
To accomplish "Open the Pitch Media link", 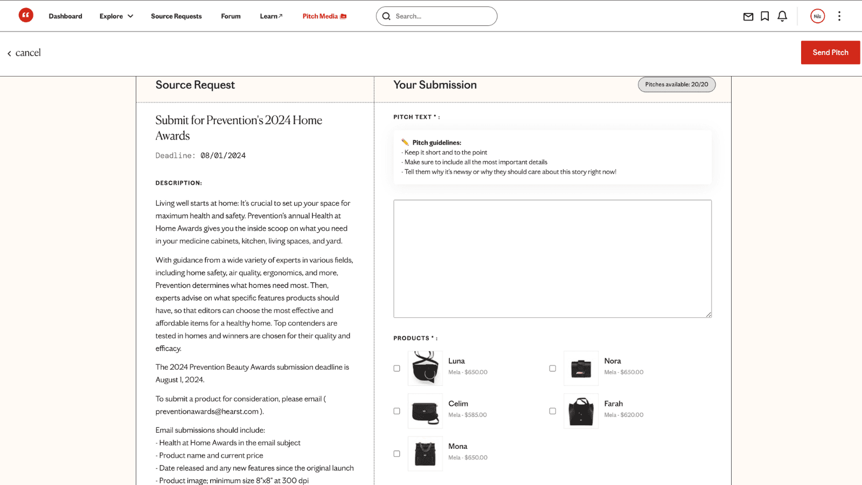I will (x=324, y=16).
